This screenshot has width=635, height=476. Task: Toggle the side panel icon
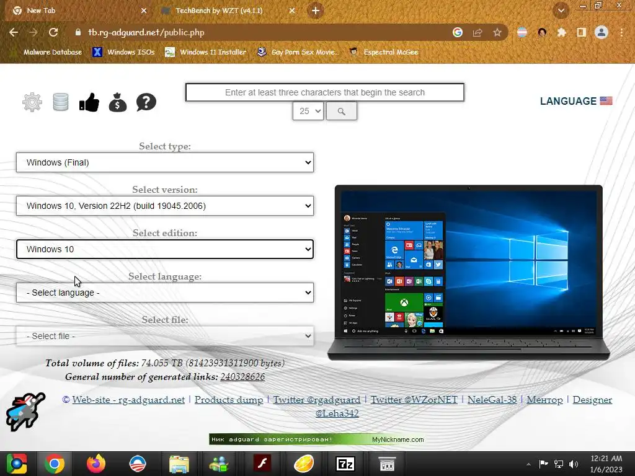point(582,32)
